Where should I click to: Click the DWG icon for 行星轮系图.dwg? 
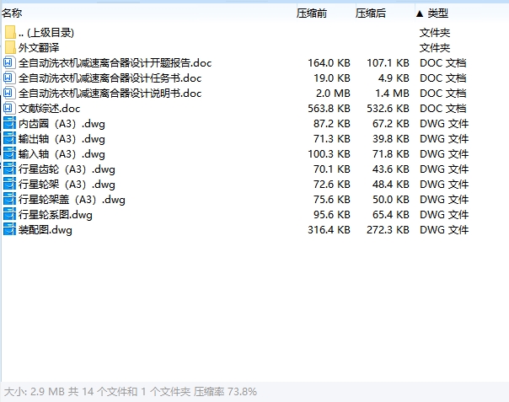coord(9,215)
